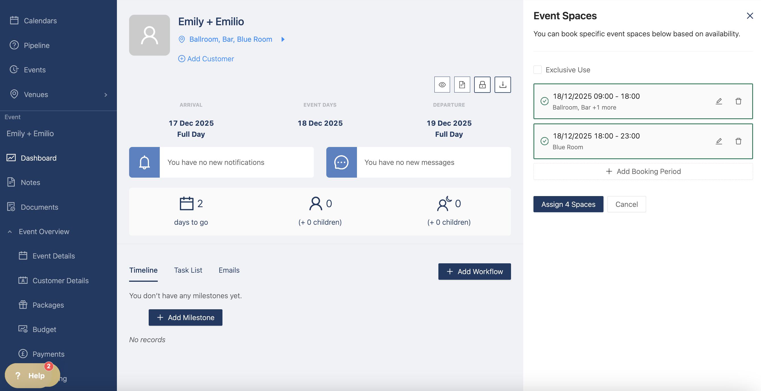This screenshot has height=391, width=761.
Task: Switch to the Task List tab
Action: click(x=188, y=270)
